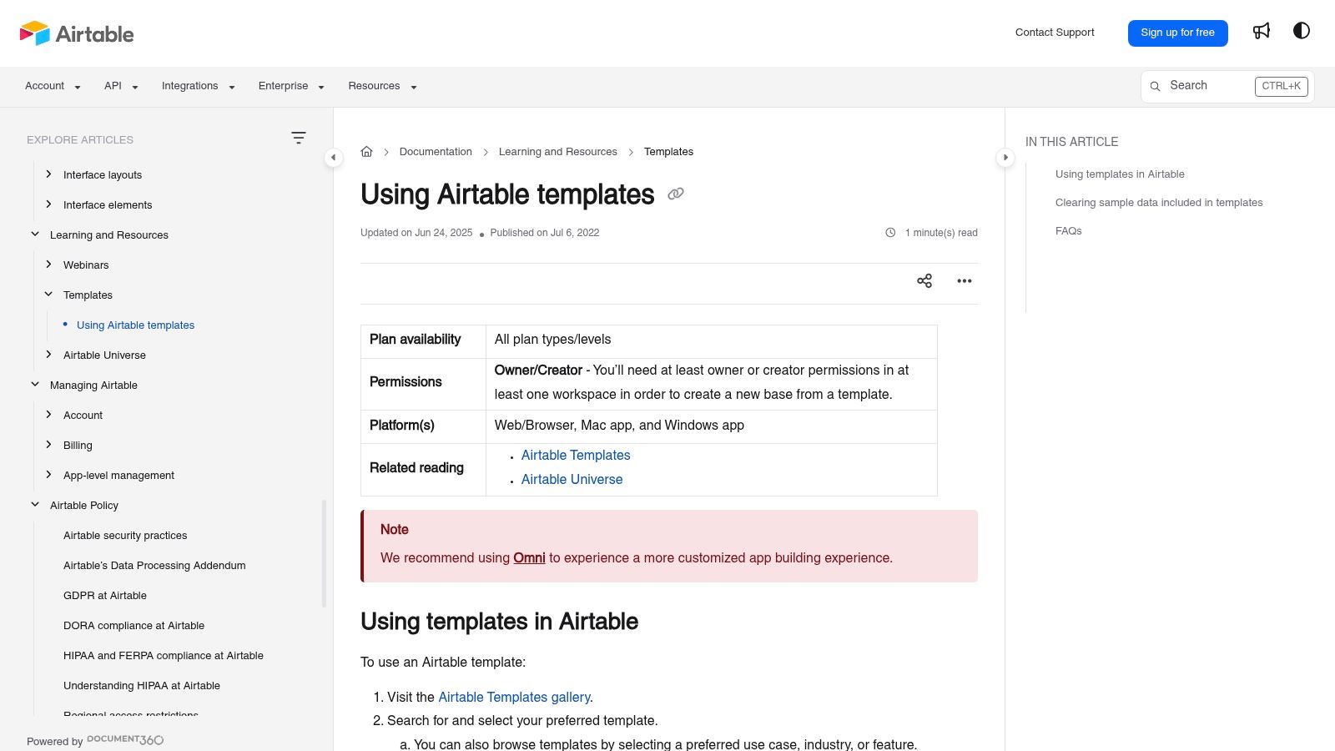
Task: Expand the Webinars section
Action: pyautogui.click(x=48, y=265)
